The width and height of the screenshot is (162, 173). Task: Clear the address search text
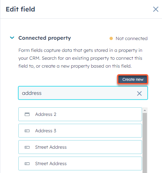pyautogui.click(x=139, y=94)
